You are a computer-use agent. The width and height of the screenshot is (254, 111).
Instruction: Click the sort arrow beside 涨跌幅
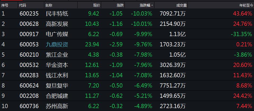[x=152, y=5]
